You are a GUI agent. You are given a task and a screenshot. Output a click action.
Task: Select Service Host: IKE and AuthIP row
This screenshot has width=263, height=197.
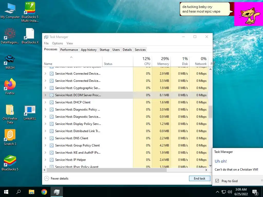(125, 153)
